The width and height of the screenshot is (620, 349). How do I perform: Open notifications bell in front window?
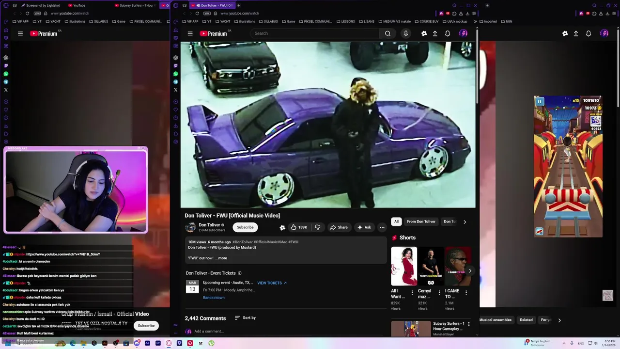click(448, 33)
